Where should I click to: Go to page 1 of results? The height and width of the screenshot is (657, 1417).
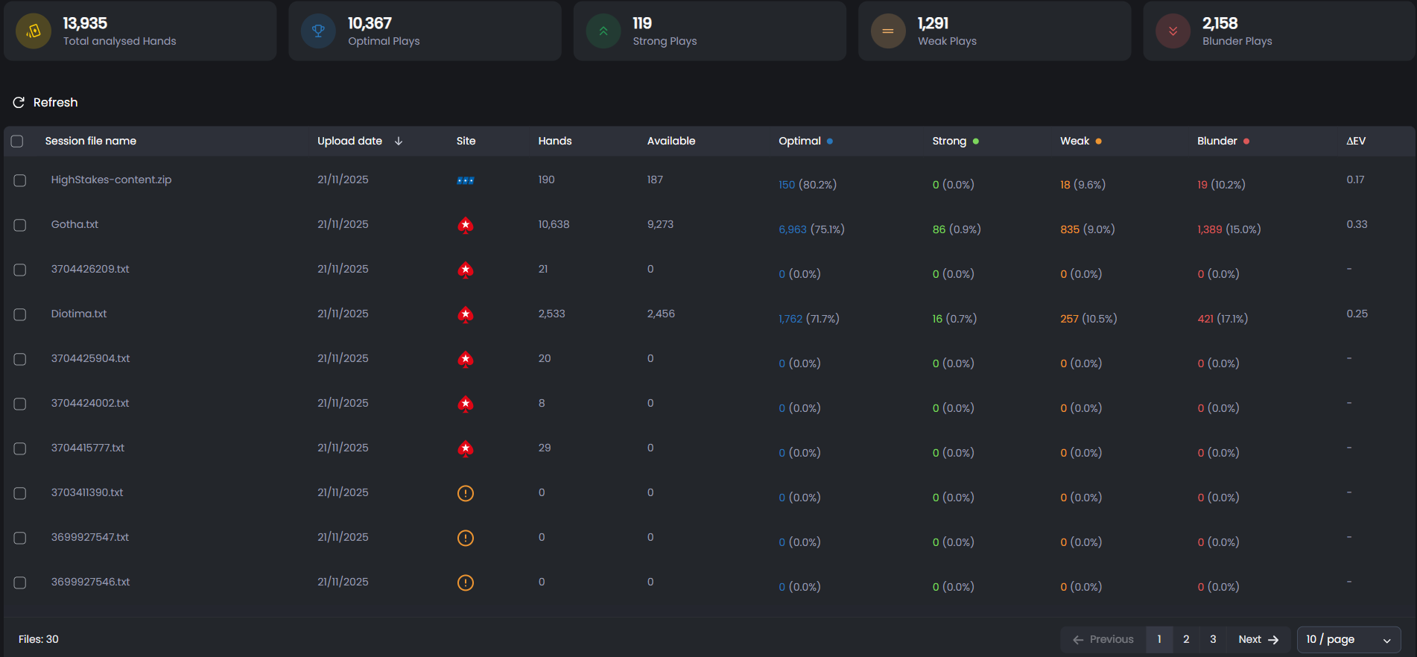pos(1159,639)
